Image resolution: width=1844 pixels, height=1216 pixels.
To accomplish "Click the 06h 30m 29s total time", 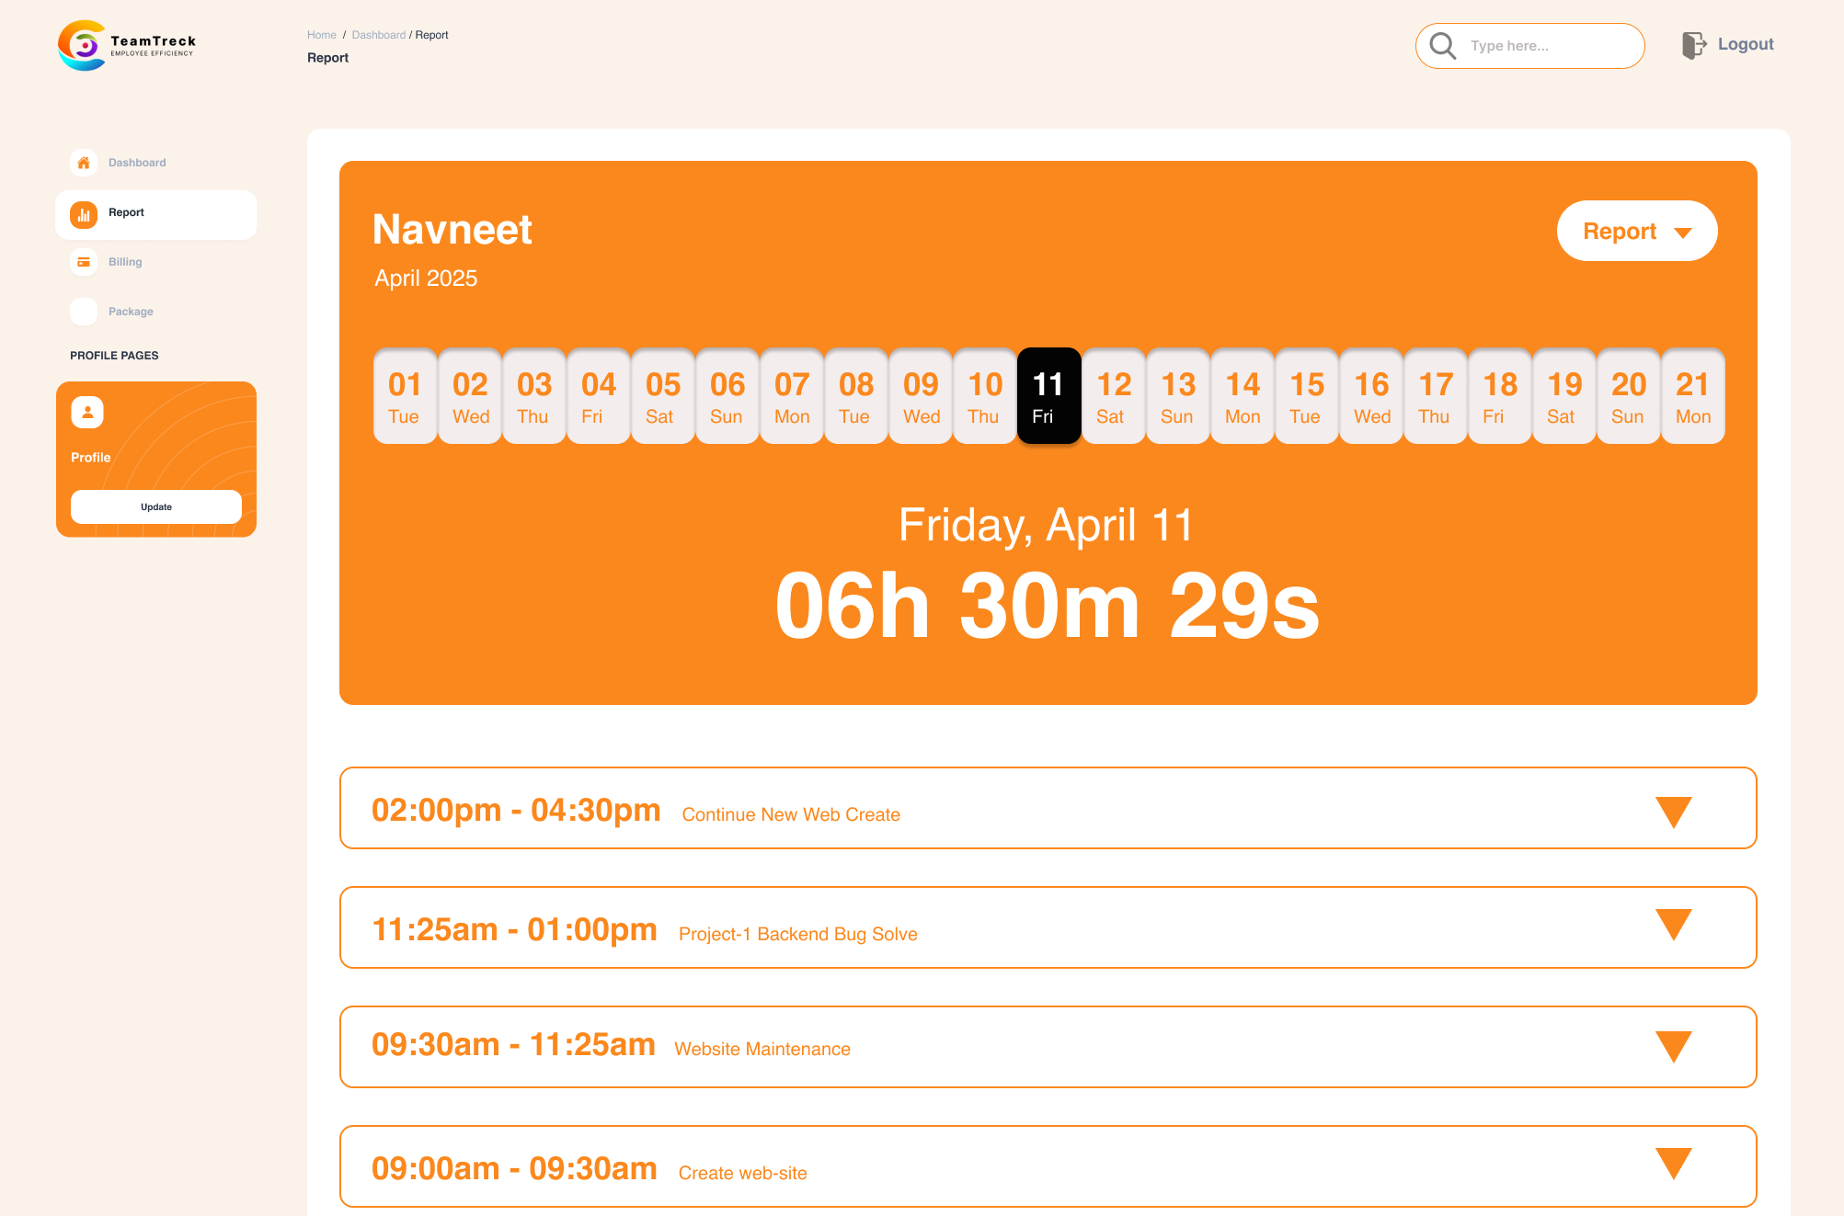I will 1048,606.
